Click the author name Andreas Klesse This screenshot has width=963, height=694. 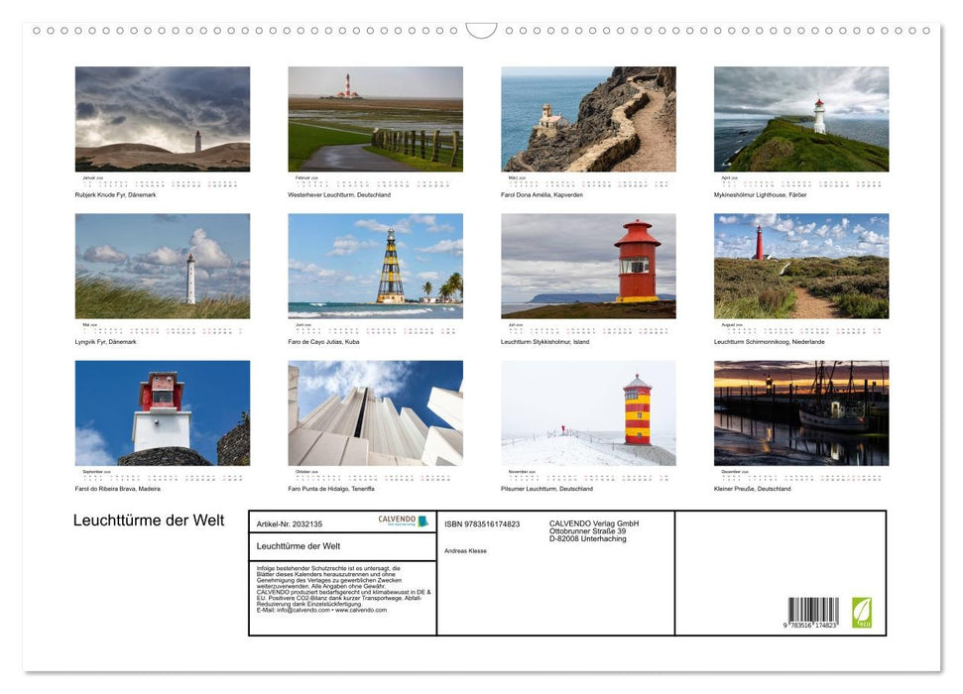pyautogui.click(x=465, y=550)
